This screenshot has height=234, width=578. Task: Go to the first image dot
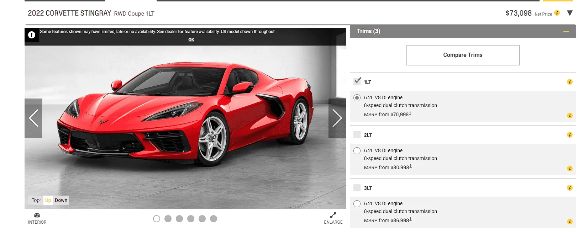click(x=157, y=219)
